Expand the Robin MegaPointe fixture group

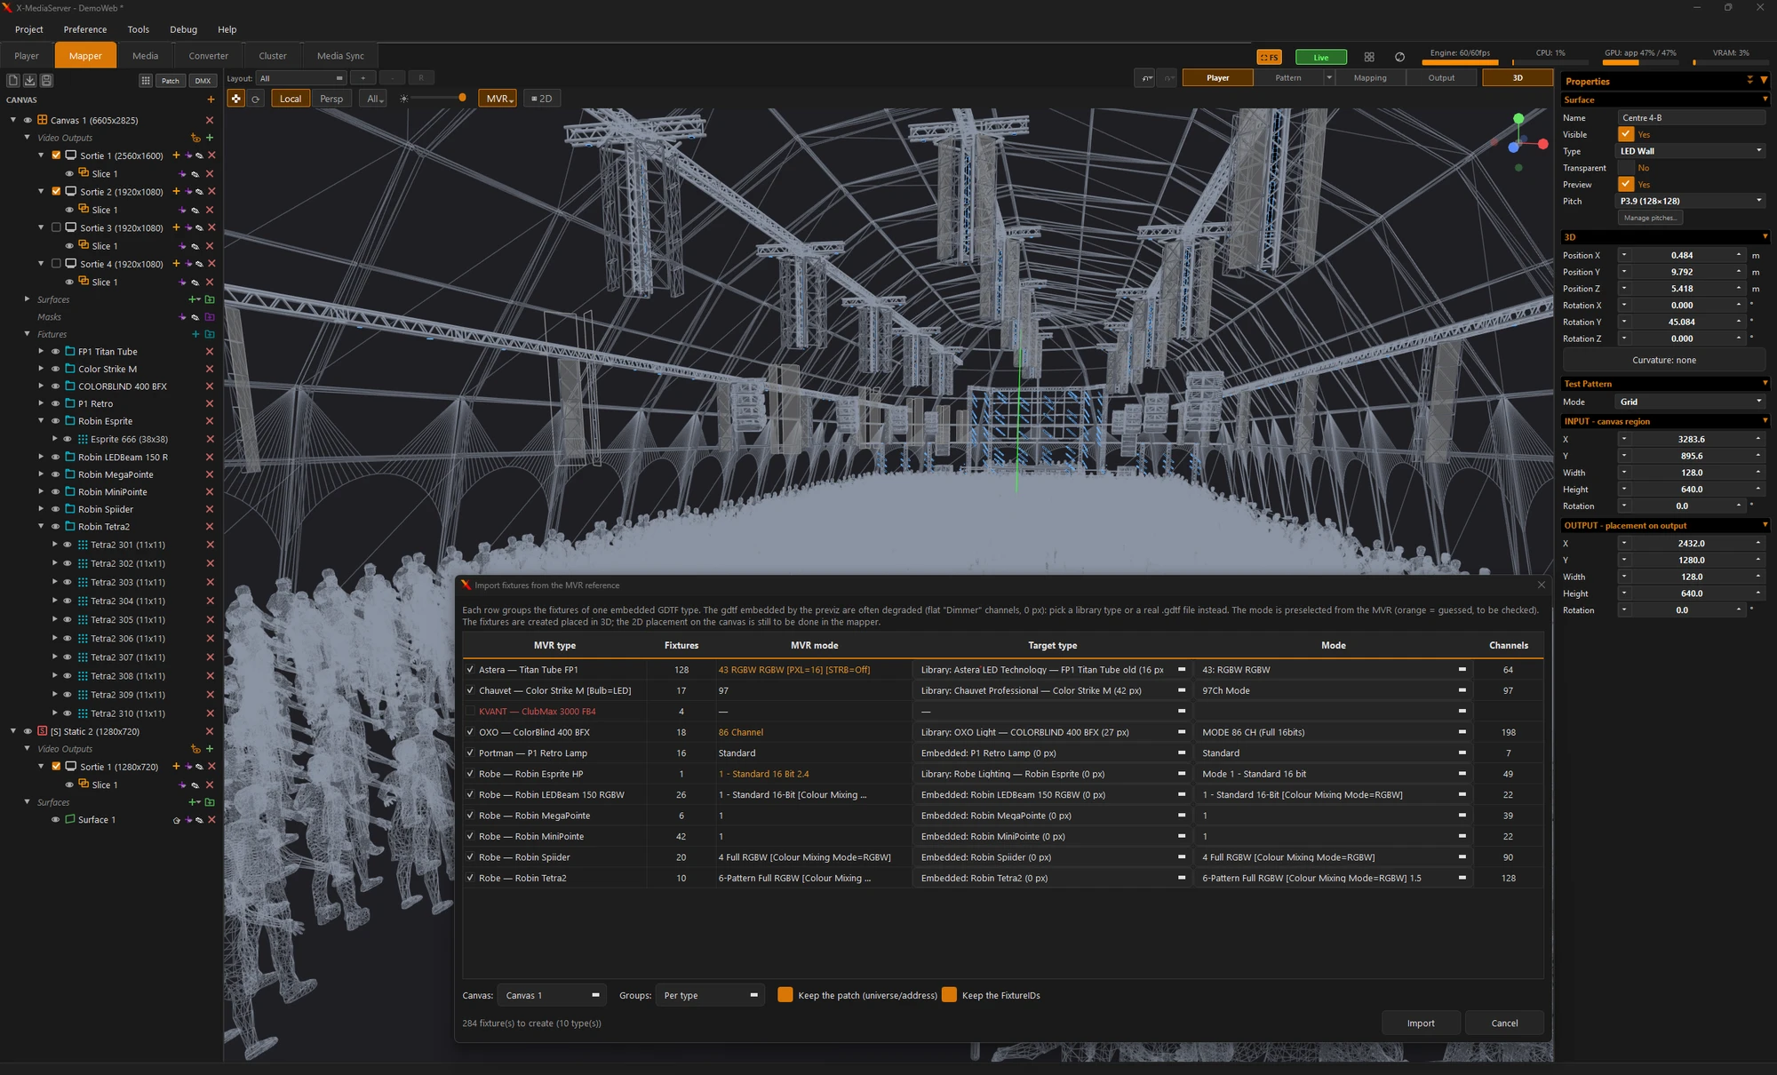coord(41,474)
